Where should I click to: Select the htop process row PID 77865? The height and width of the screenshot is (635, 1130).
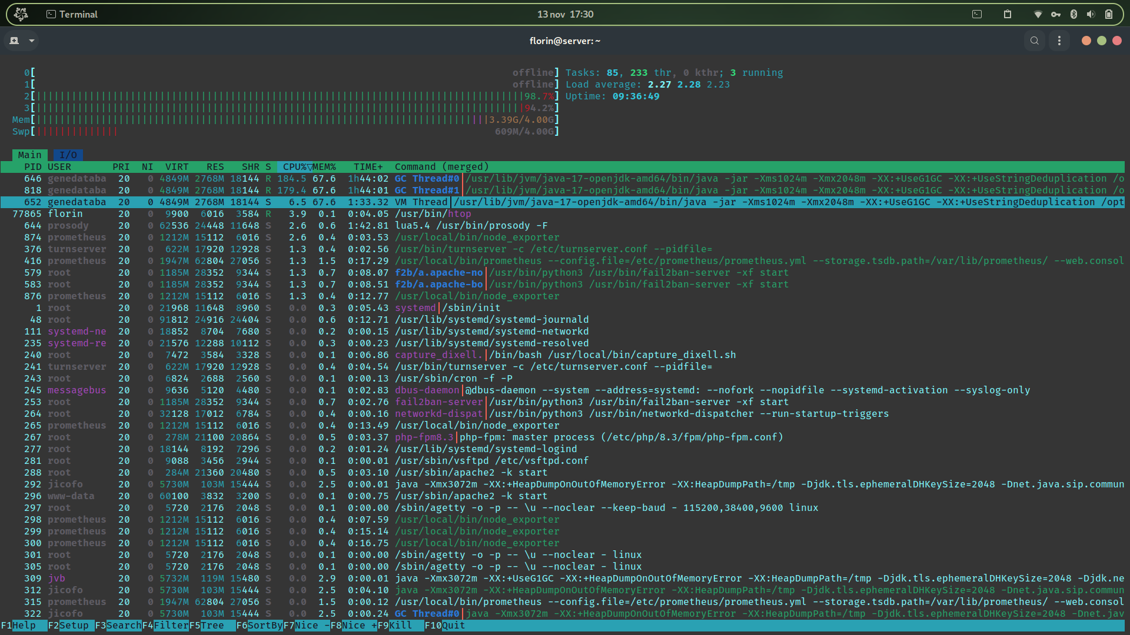pos(563,214)
